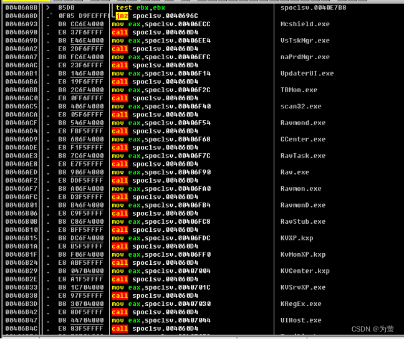Click mov eax,spoclsv.00407044 instruction
Screen dimensions: 404x339
161,321
